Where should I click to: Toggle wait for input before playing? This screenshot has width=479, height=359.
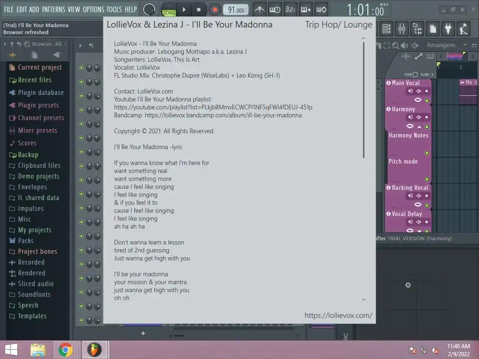coord(275,10)
